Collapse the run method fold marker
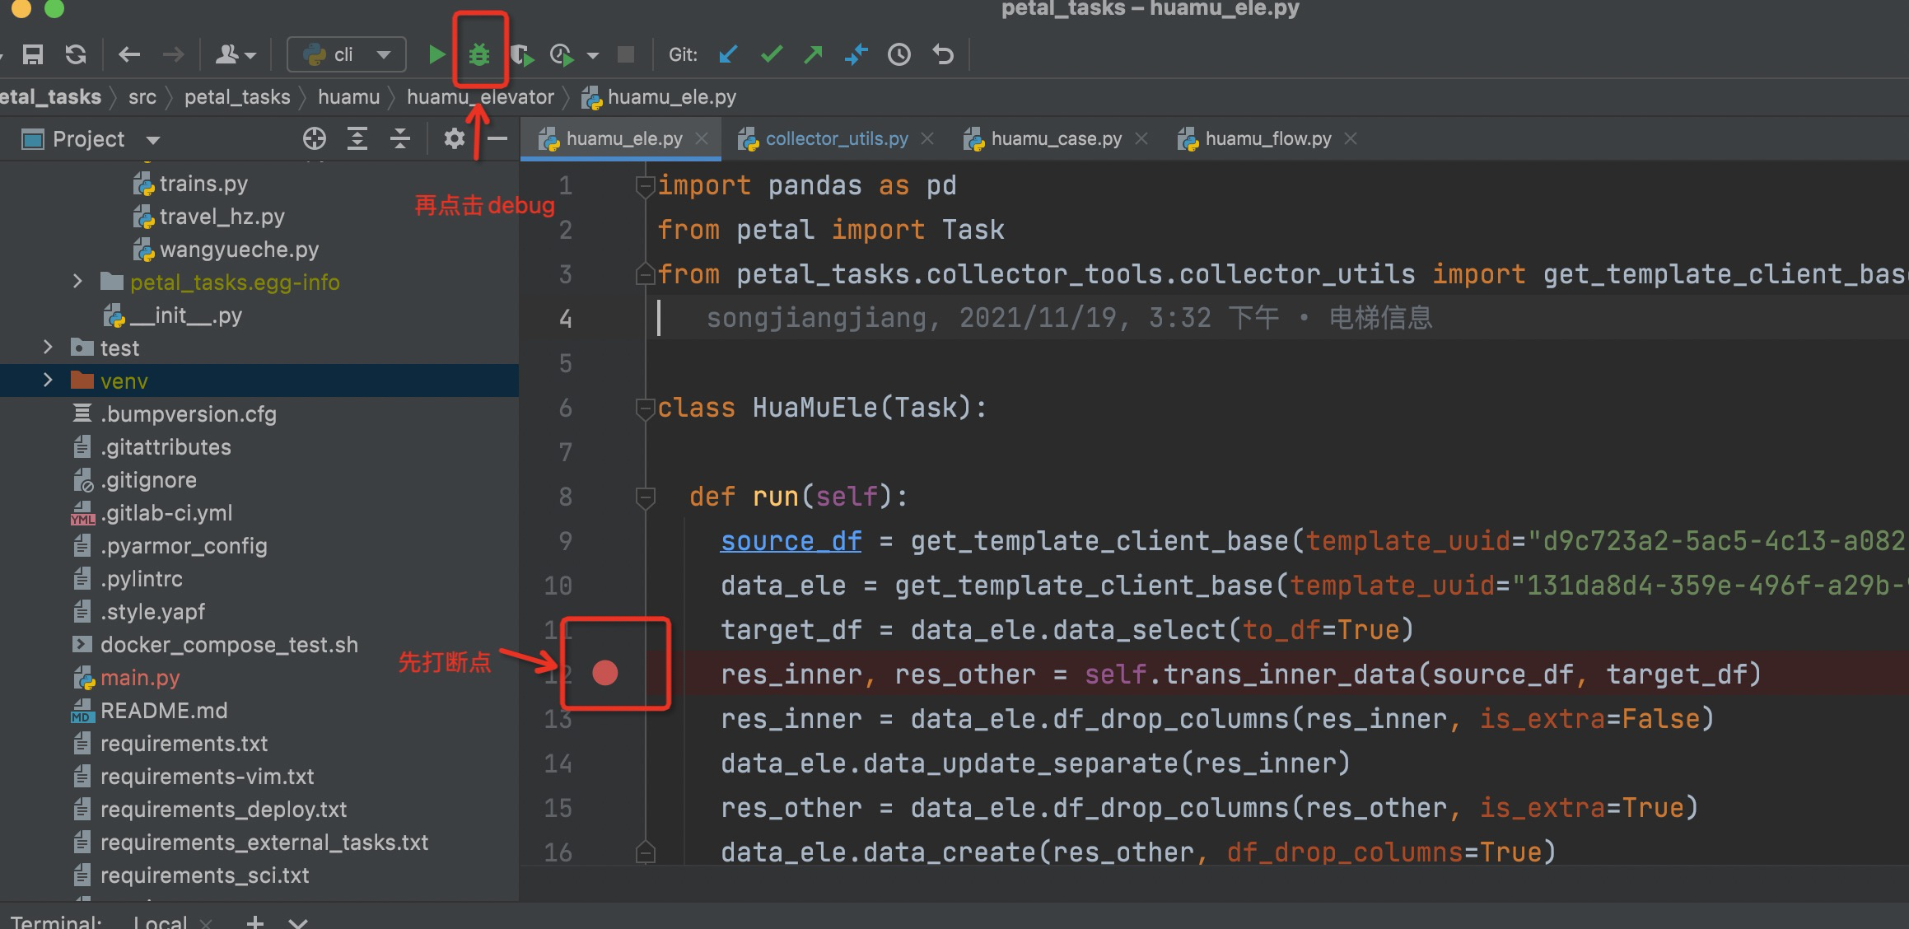Viewport: 1909px width, 929px height. (645, 497)
